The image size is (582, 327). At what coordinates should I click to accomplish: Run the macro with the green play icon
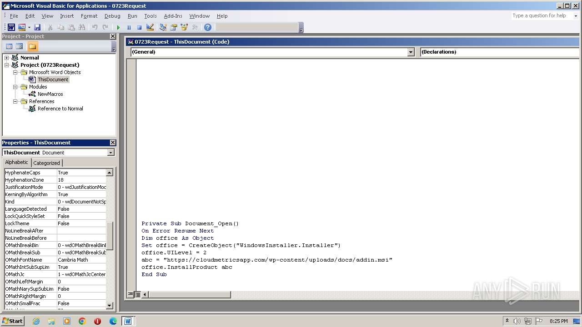pos(118,28)
